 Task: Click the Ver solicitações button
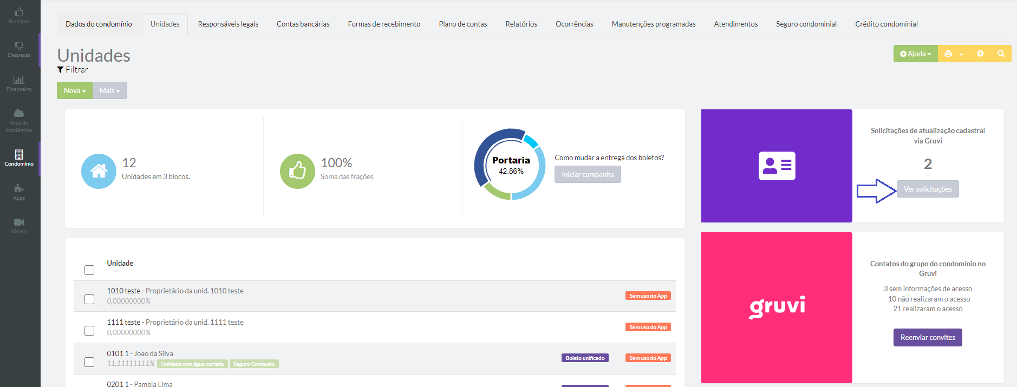[x=928, y=189]
